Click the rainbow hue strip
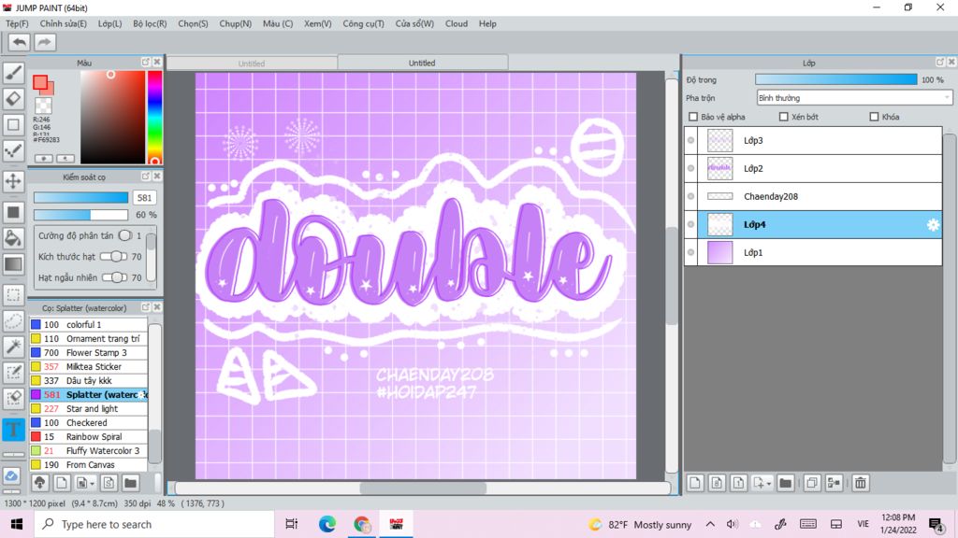 click(154, 117)
